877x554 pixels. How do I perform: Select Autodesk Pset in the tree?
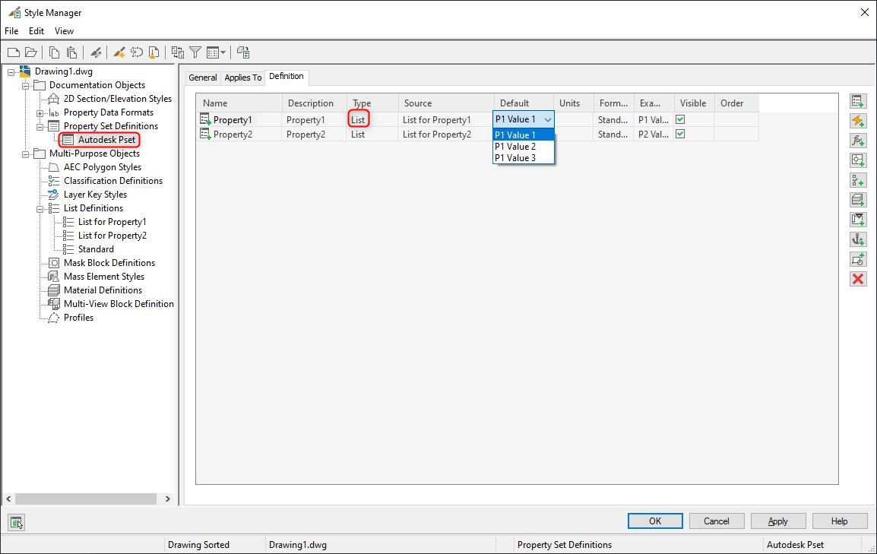pyautogui.click(x=107, y=140)
